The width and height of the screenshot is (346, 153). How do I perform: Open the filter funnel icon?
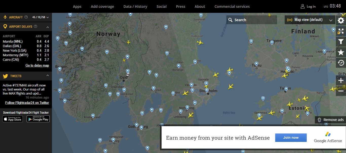click(x=341, y=42)
